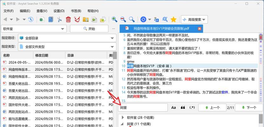Image resolution: width=264 pixels, height=127 pixels.
Task: Open the 高级搜索 dropdown button
Action: coord(194,19)
